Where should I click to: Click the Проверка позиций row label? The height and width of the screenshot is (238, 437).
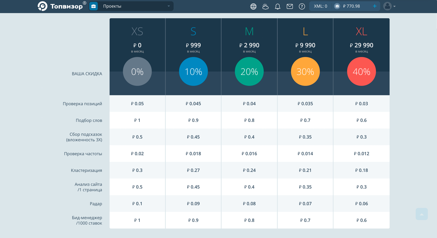coord(82,104)
